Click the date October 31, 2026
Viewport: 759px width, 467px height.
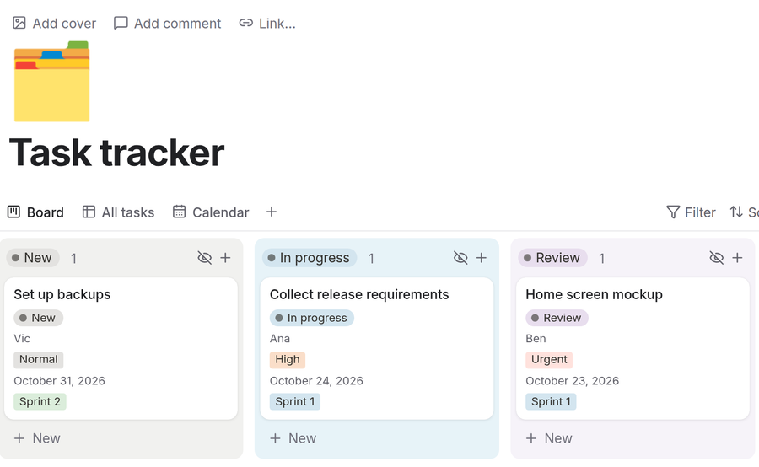coord(60,381)
